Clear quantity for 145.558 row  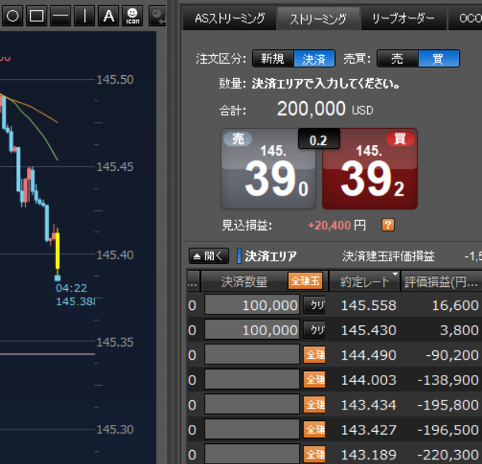click(314, 305)
